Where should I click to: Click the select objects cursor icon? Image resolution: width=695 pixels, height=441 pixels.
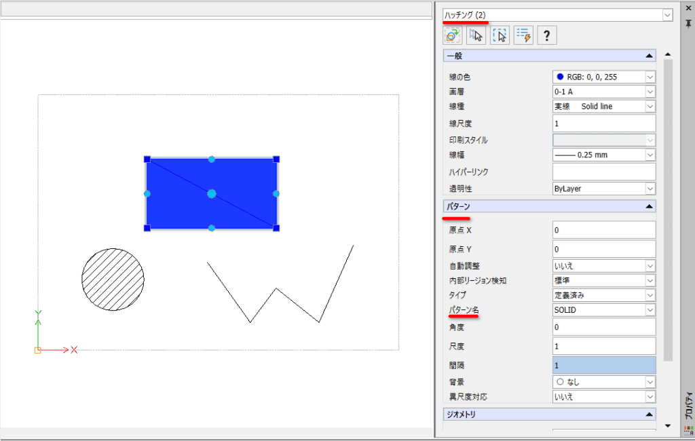click(476, 35)
